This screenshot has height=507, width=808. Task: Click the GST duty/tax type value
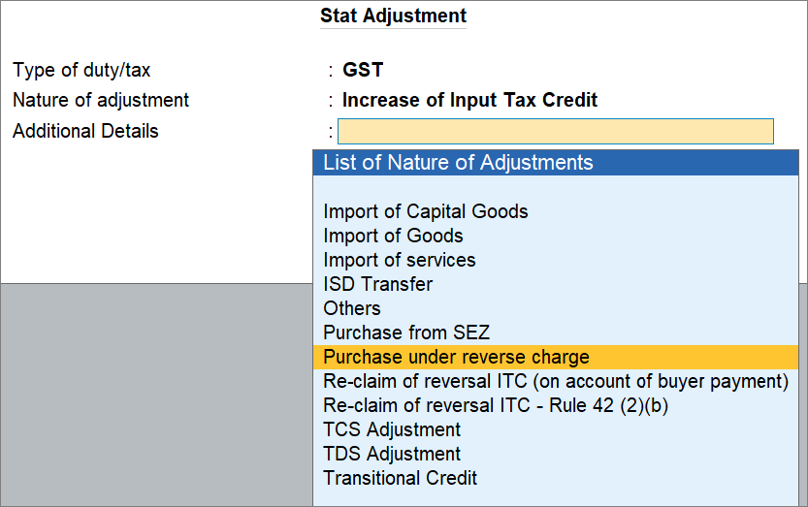pos(363,70)
